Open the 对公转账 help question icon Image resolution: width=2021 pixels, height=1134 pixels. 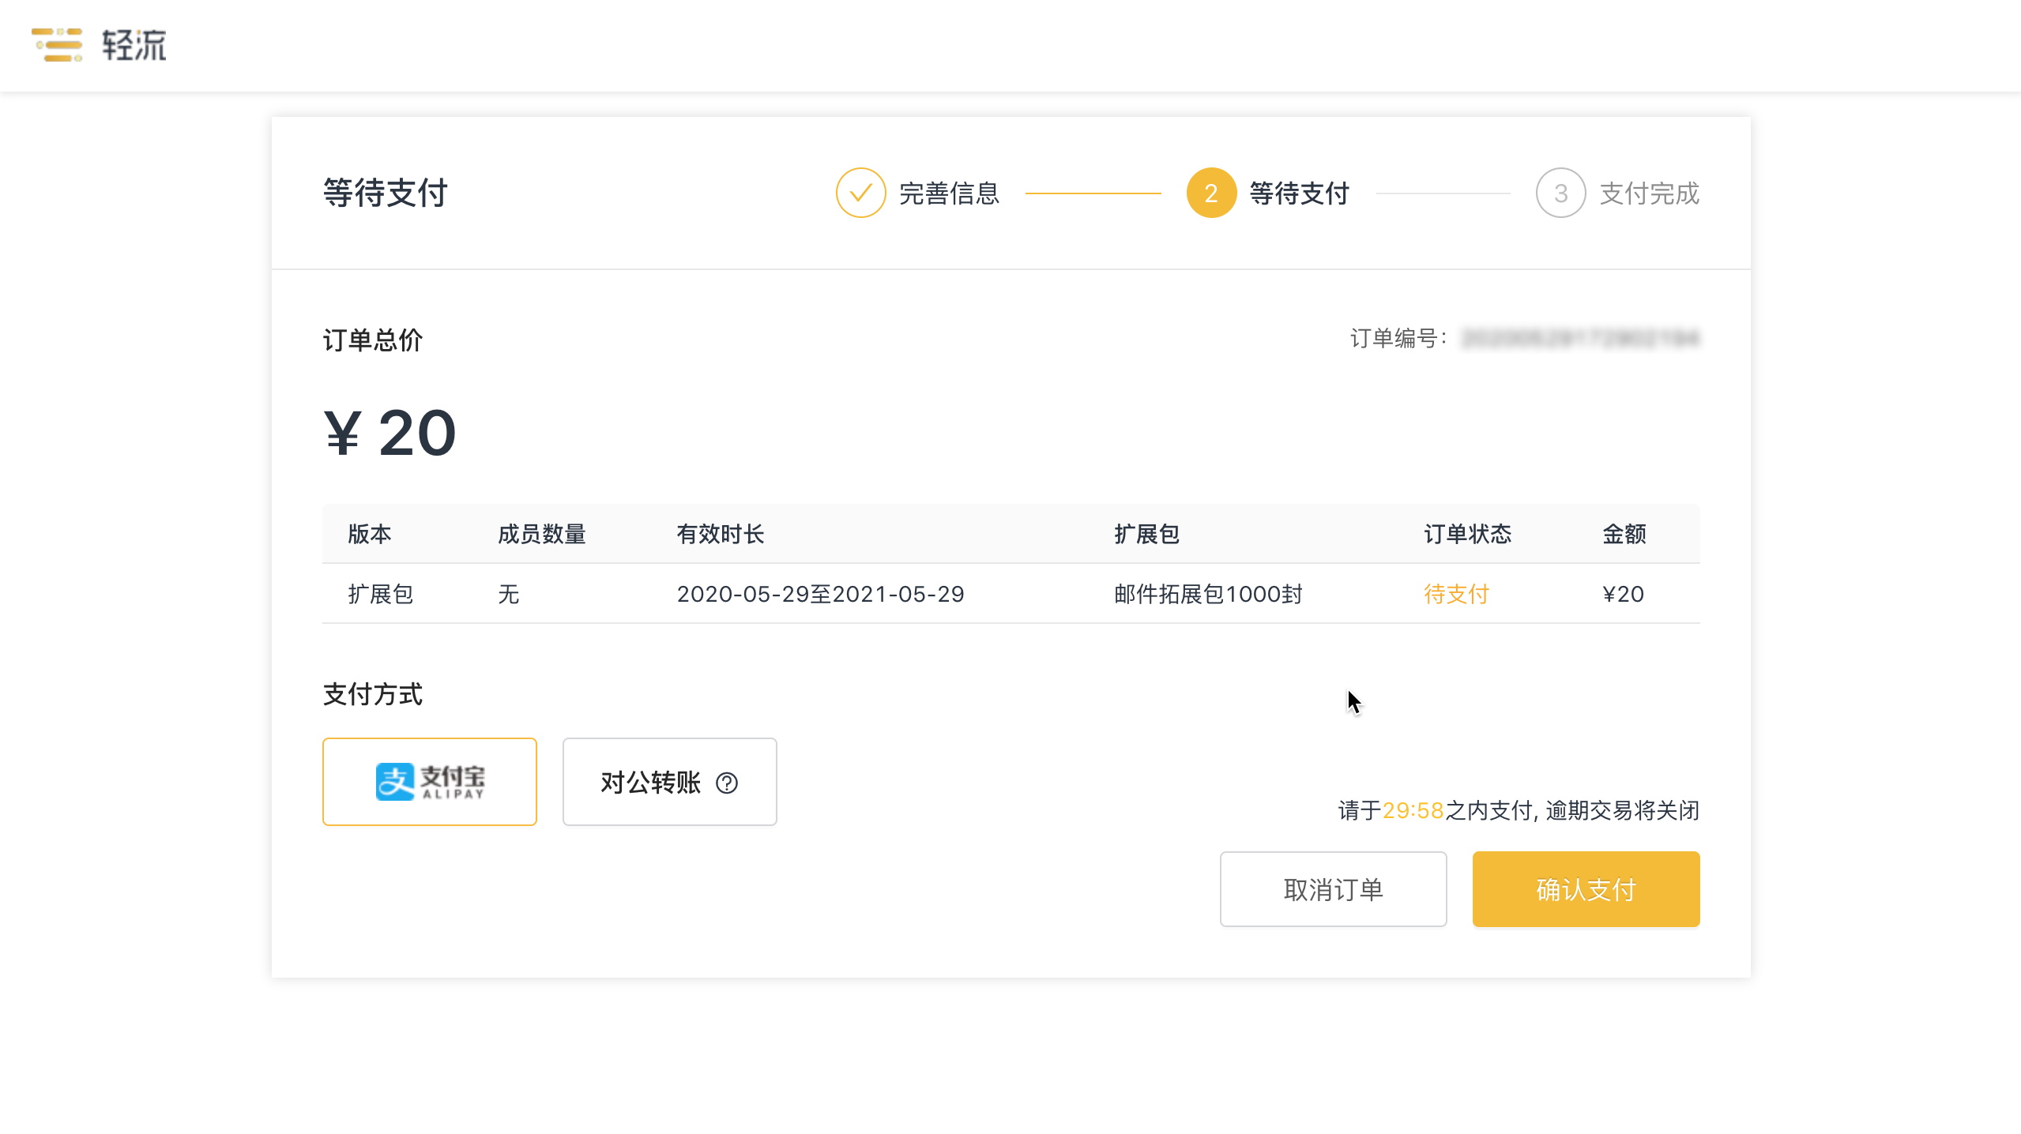coord(727,783)
